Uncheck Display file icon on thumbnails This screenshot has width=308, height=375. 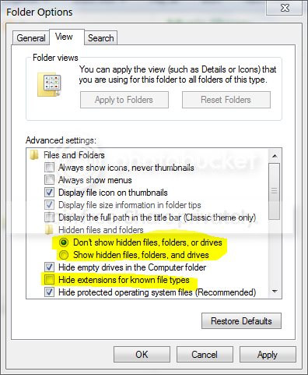click(x=49, y=193)
